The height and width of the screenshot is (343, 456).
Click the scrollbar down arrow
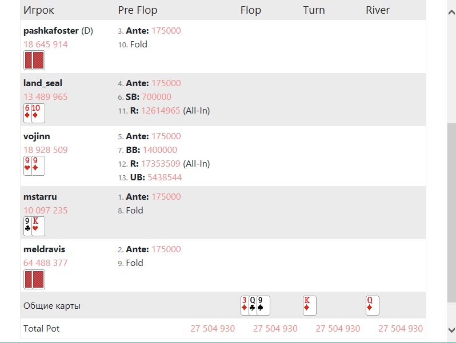pyautogui.click(x=451, y=330)
